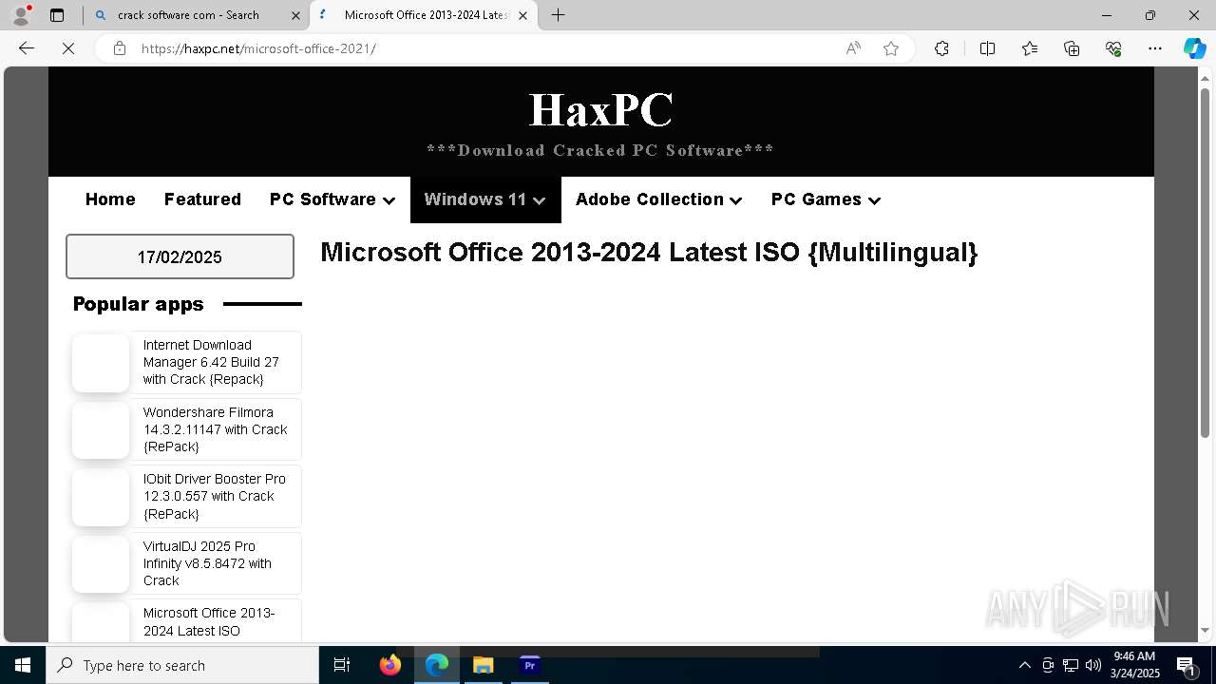Open Wondershare Filmora 14.3.2.11147 link
The height and width of the screenshot is (684, 1216).
pos(216,429)
